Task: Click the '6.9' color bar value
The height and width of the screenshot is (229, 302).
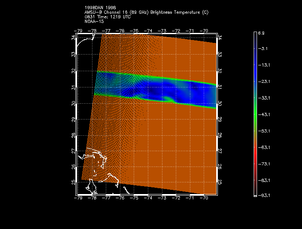Action: (261, 33)
